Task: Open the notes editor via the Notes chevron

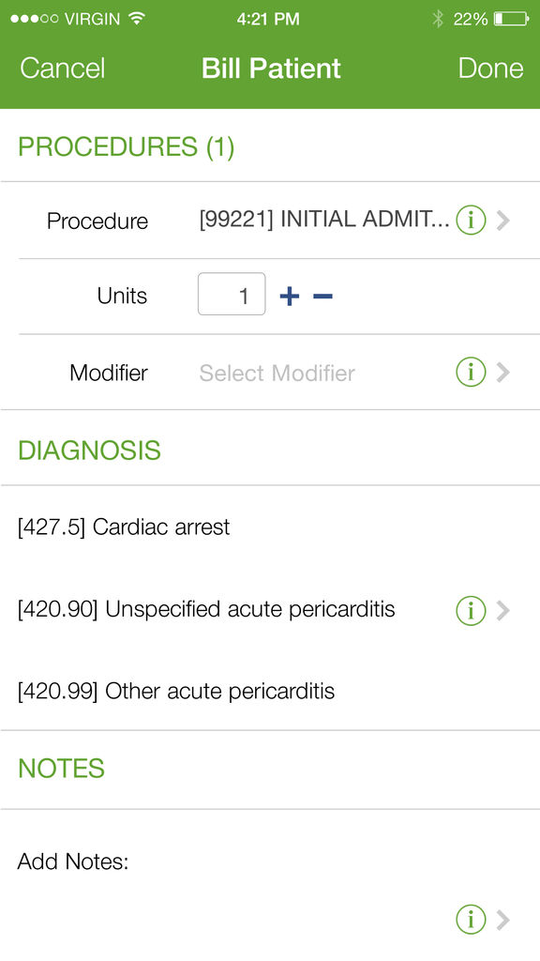Action: click(503, 920)
